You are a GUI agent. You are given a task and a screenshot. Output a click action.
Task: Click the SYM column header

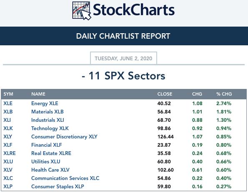coord(8,94)
